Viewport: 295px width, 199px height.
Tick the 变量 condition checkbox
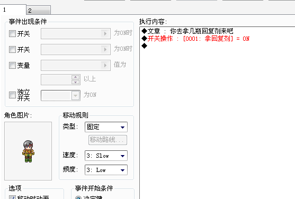point(12,65)
